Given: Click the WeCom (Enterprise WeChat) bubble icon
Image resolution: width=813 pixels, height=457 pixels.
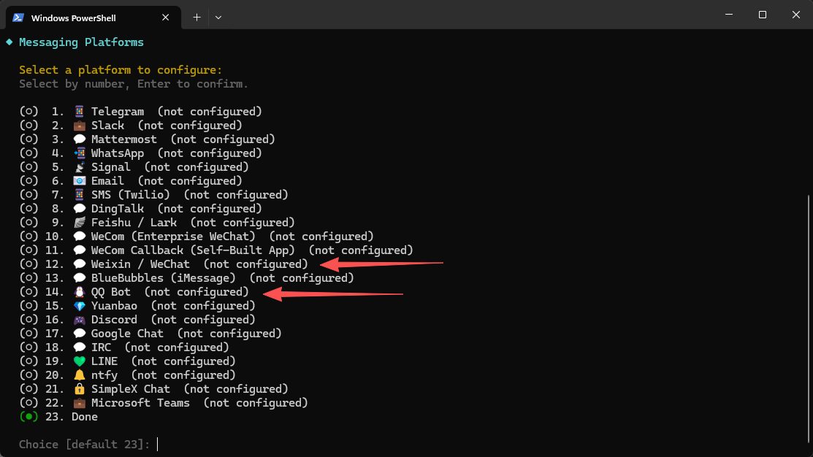Looking at the screenshot, I should click(x=80, y=237).
